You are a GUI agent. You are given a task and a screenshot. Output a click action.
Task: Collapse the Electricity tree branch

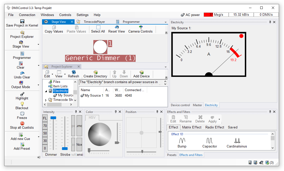tap(46, 91)
